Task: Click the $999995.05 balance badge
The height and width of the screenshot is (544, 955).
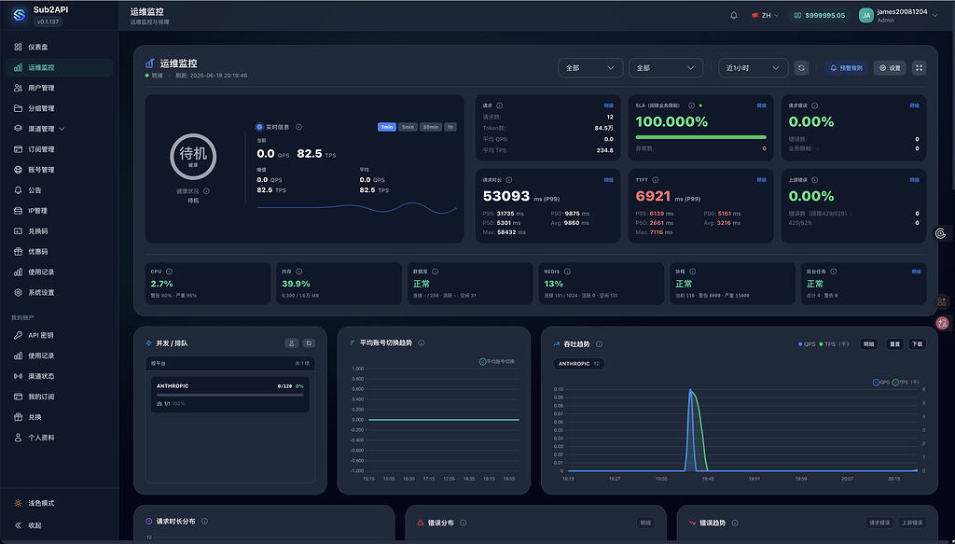Action: [x=820, y=15]
